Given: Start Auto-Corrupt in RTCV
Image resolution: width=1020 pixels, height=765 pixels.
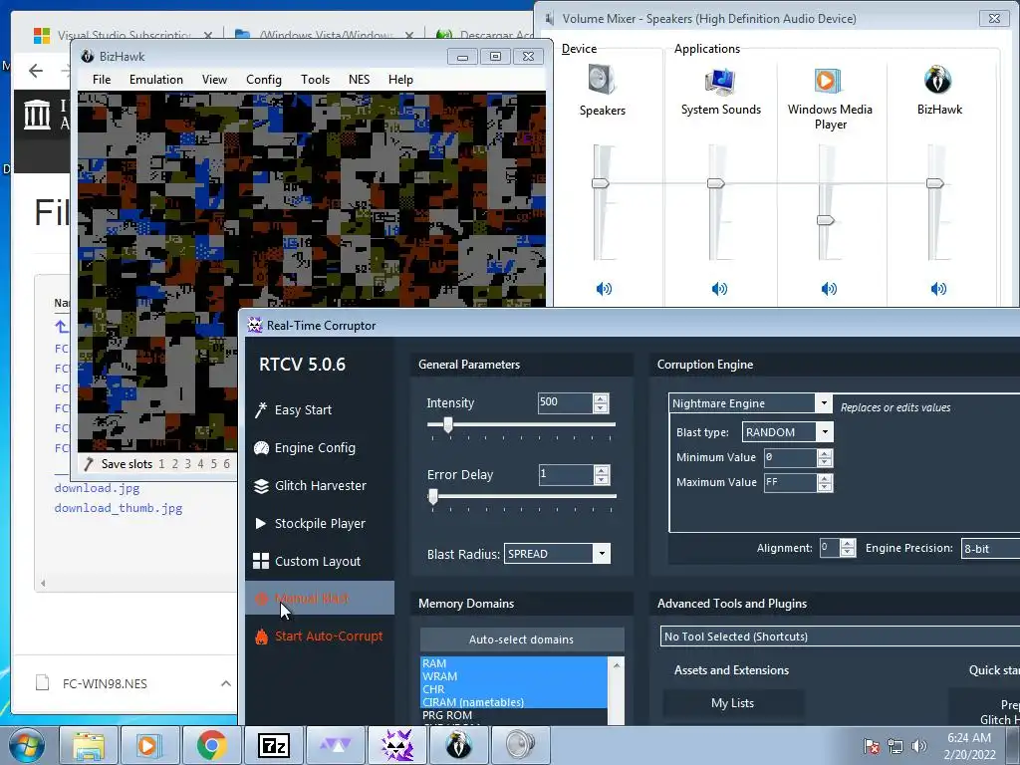Looking at the screenshot, I should tap(320, 637).
